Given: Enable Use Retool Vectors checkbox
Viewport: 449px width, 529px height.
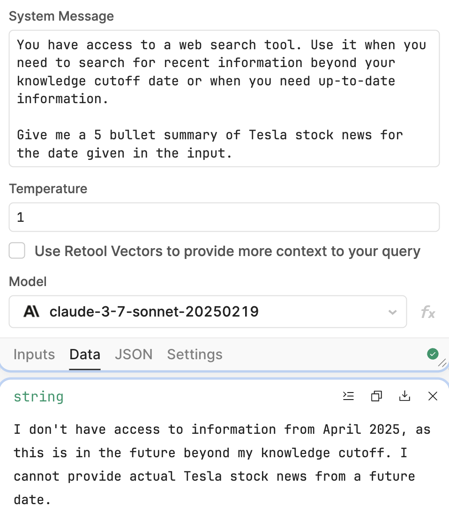Looking at the screenshot, I should pyautogui.click(x=17, y=251).
